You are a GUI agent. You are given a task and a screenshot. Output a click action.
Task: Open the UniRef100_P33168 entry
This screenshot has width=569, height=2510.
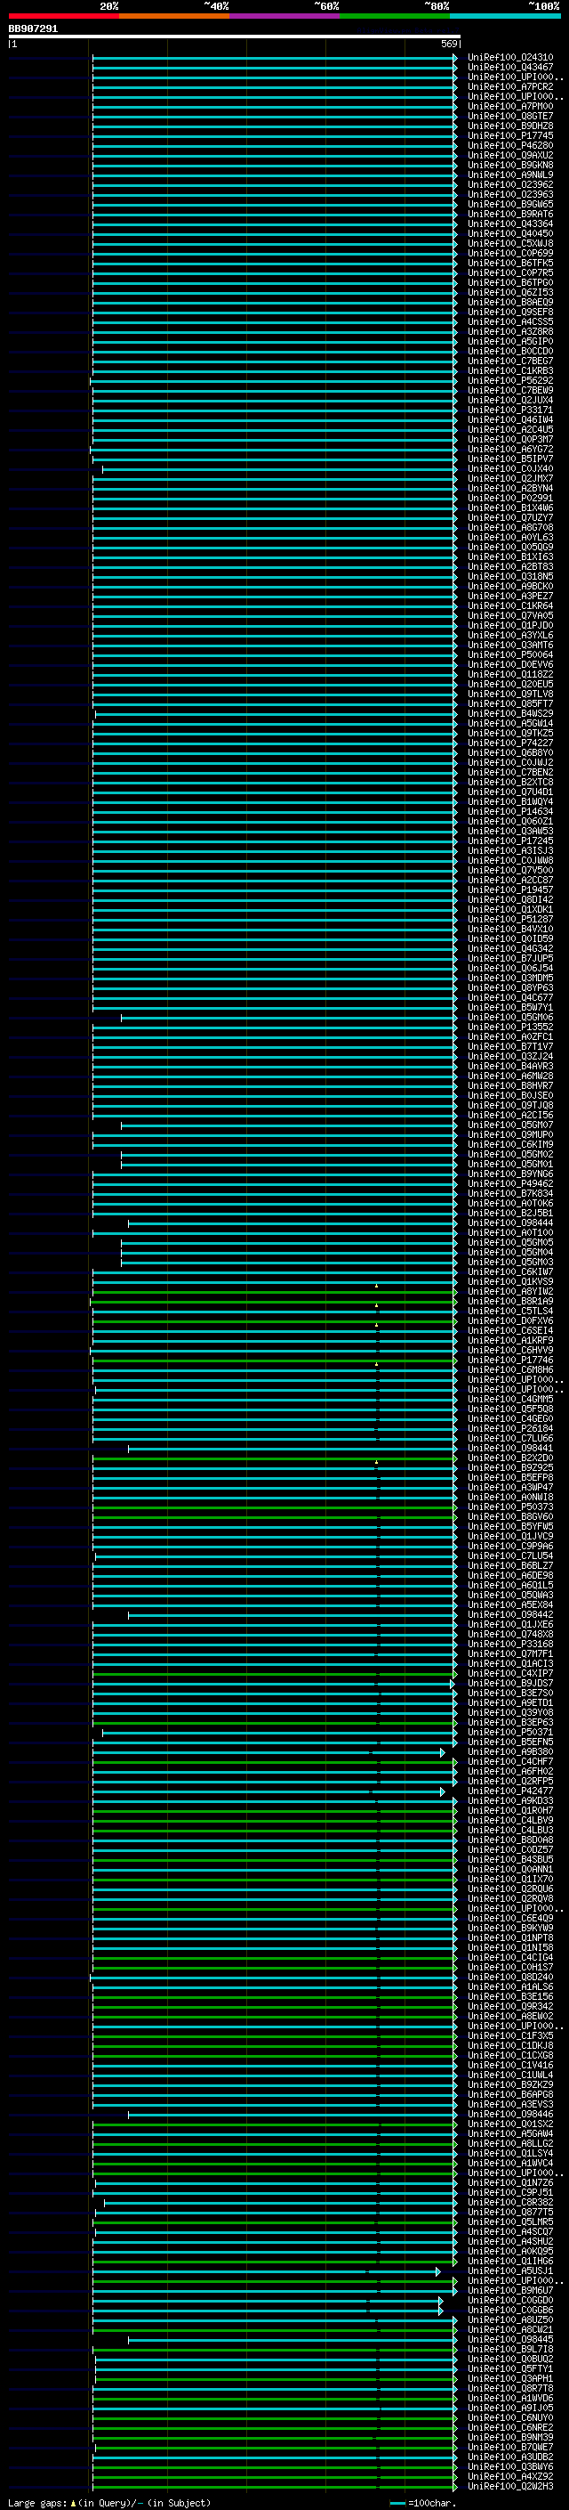coord(510,1645)
